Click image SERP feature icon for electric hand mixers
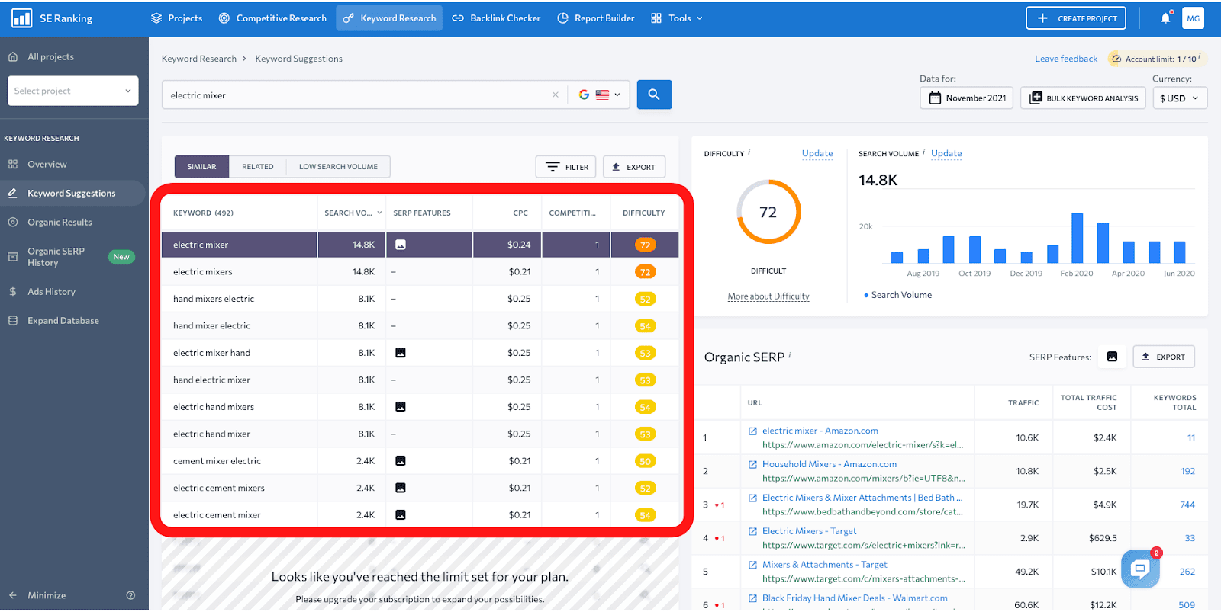 401,407
